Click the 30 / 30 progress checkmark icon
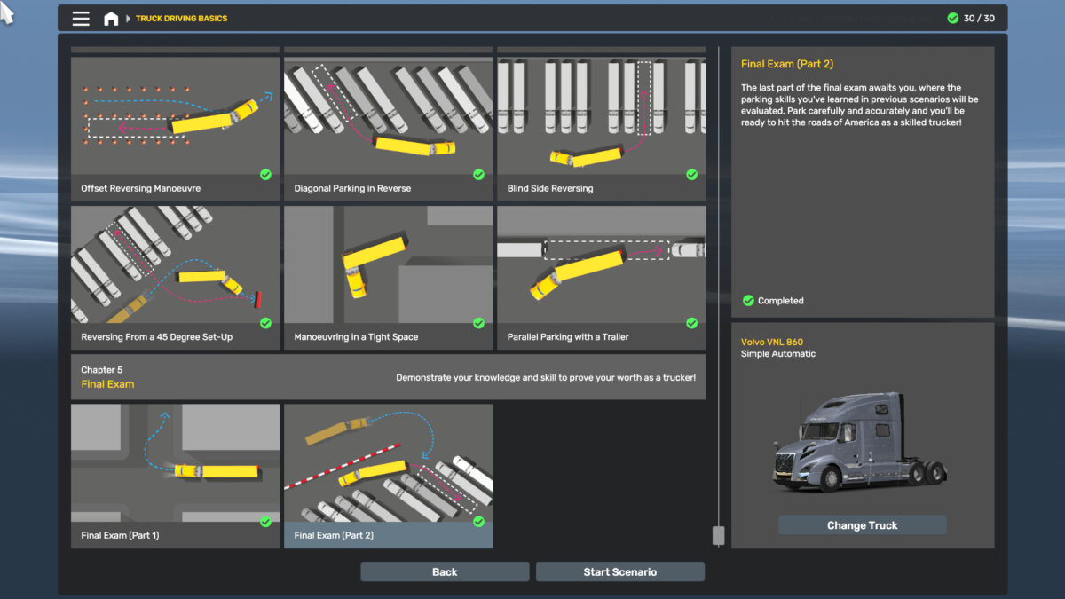The image size is (1065, 599). [x=953, y=18]
